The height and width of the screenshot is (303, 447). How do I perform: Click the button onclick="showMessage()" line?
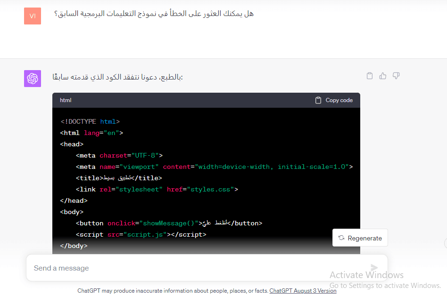tap(169, 223)
